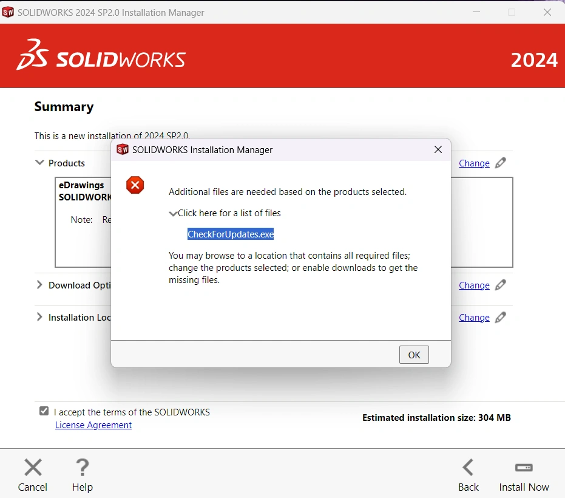This screenshot has width=565, height=498.
Task: Click pencil edit icon beside Products
Action: [501, 163]
